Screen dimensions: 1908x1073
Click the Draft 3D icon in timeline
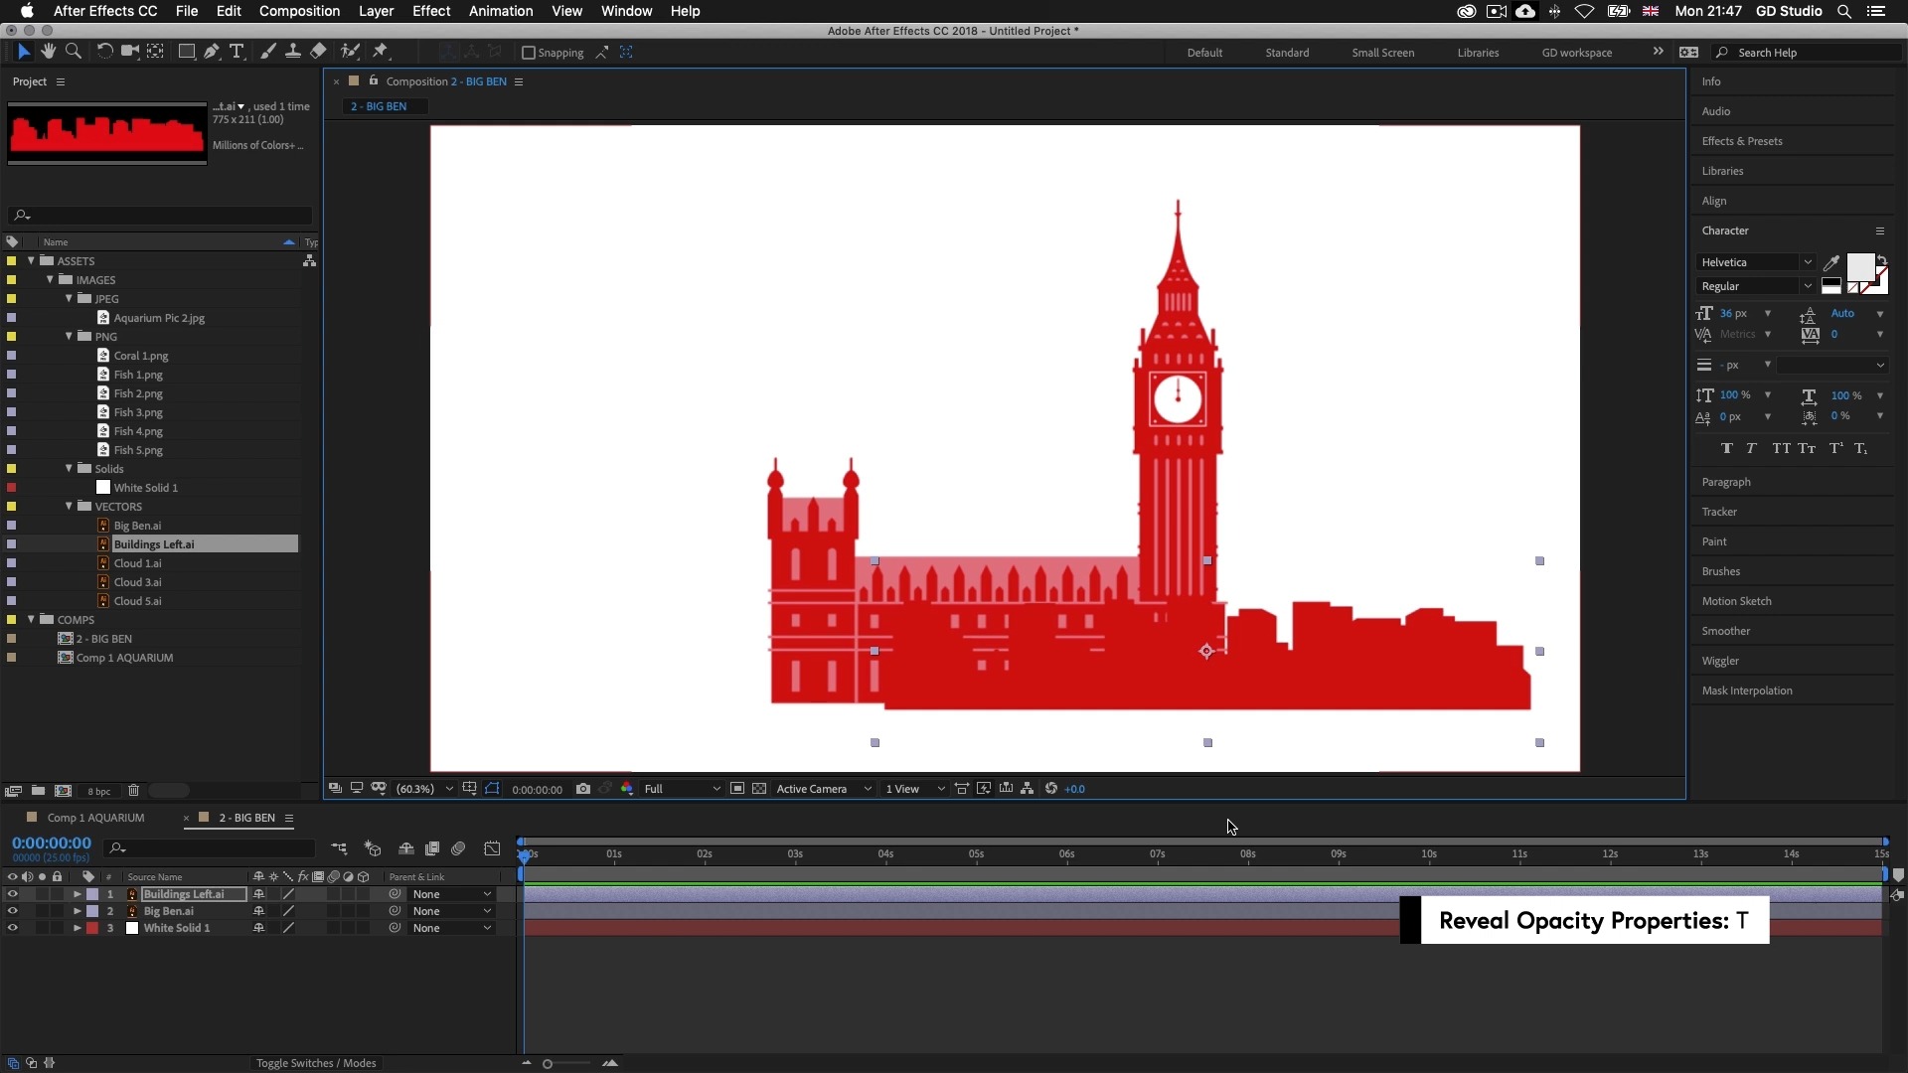373,848
